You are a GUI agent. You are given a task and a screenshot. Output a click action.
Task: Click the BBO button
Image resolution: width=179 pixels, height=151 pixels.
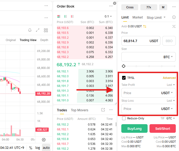point(169,41)
